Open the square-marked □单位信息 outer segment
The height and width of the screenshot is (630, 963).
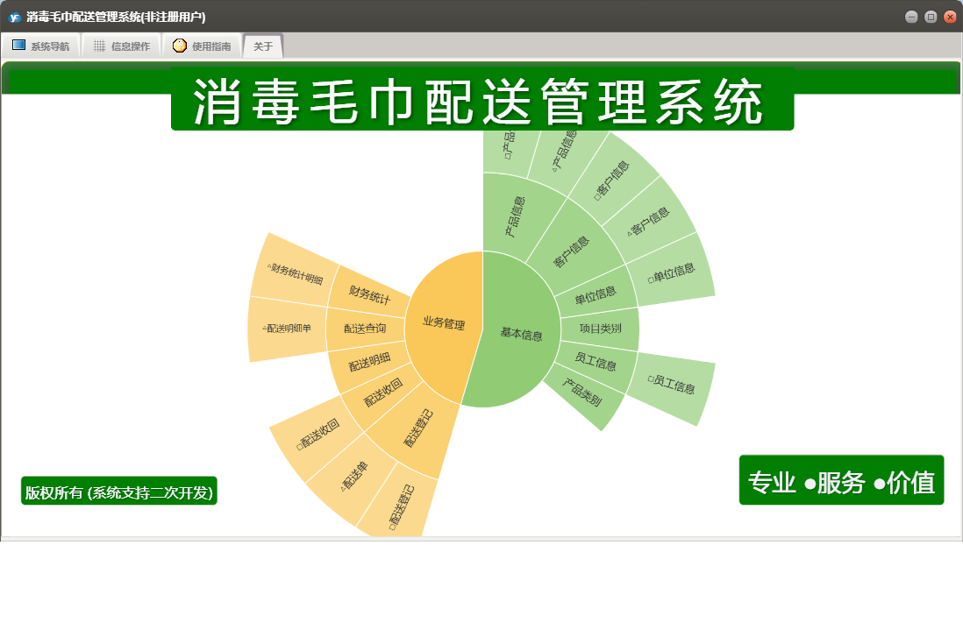pos(671,273)
